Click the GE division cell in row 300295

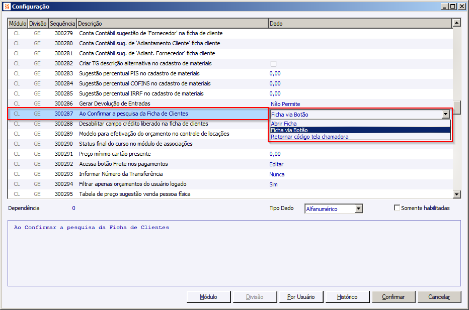37,194
